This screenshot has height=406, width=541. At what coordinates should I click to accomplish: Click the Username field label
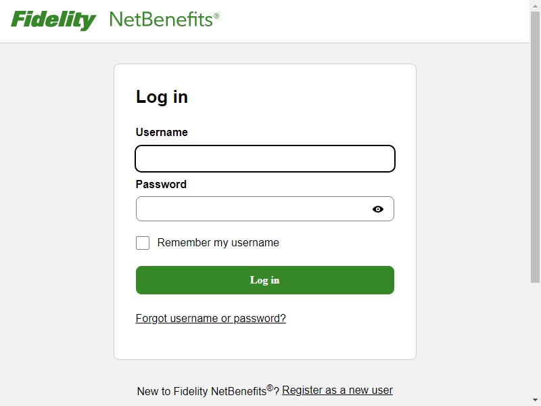(x=162, y=132)
